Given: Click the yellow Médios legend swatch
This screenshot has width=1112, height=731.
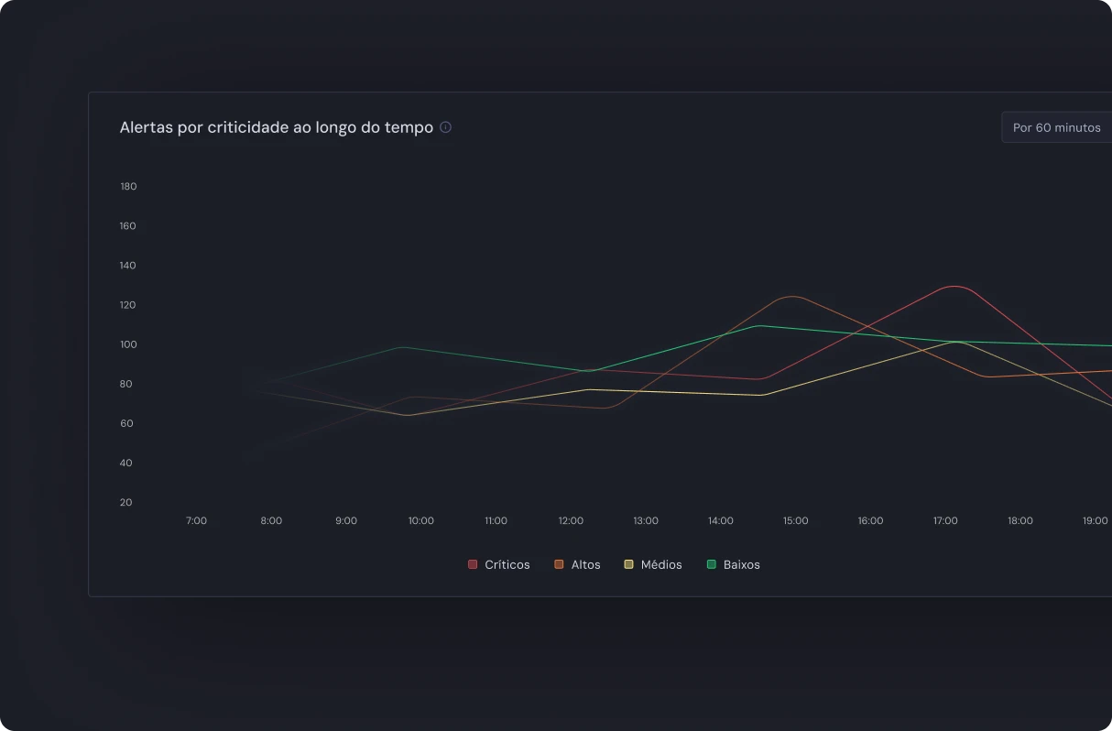Looking at the screenshot, I should pyautogui.click(x=628, y=564).
